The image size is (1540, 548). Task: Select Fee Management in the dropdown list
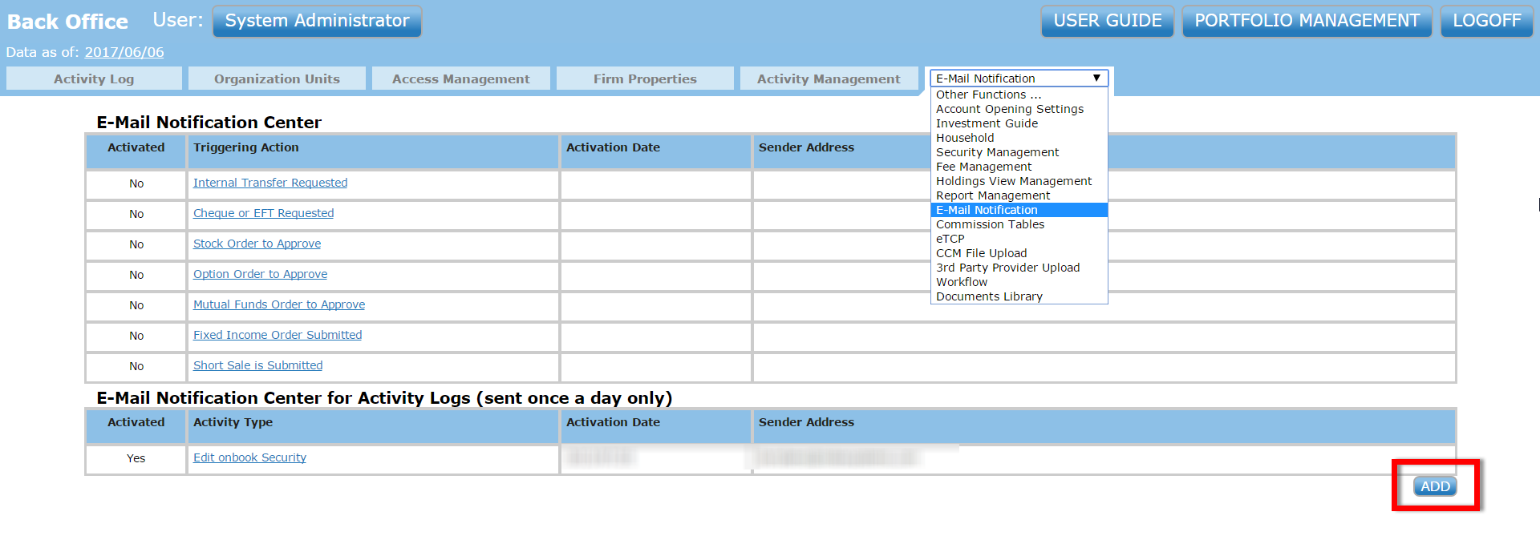tap(983, 167)
